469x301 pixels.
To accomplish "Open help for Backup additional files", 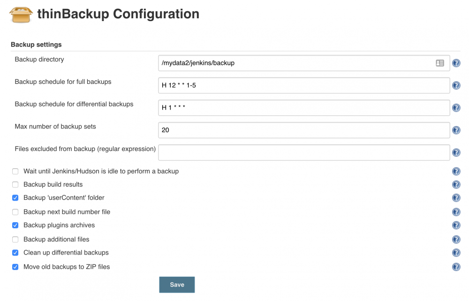I will click(456, 239).
